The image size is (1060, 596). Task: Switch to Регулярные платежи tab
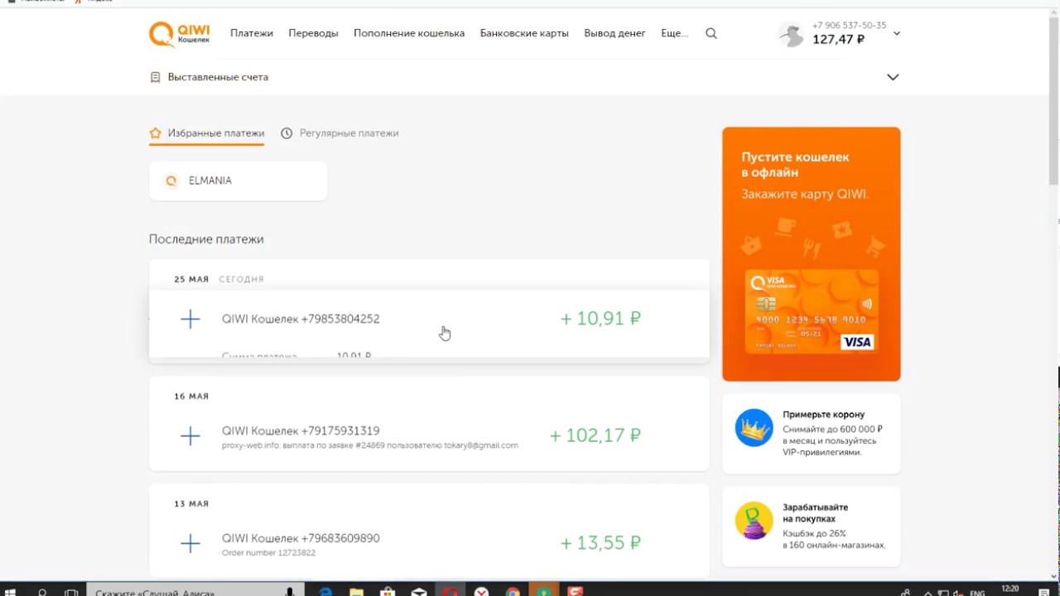340,133
